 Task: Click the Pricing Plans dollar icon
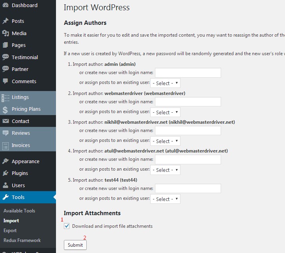tap(6, 109)
